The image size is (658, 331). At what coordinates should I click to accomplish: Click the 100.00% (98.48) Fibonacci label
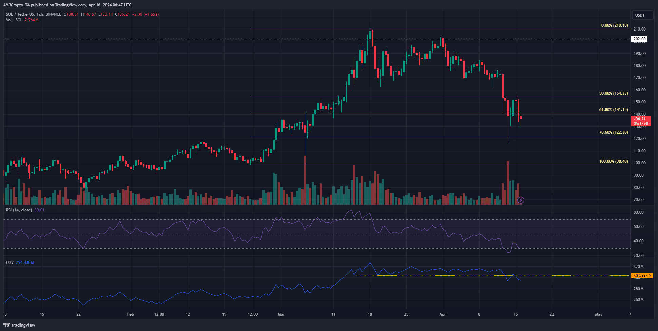[x=614, y=161]
